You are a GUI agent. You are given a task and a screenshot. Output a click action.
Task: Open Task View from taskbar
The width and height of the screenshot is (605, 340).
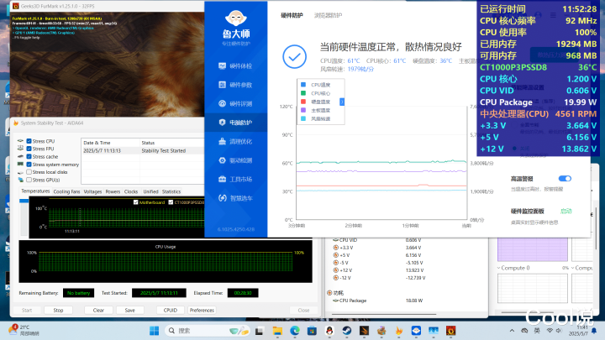260,331
